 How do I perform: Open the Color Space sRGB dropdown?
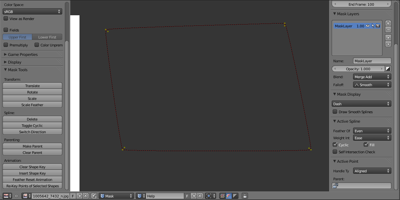32,11
